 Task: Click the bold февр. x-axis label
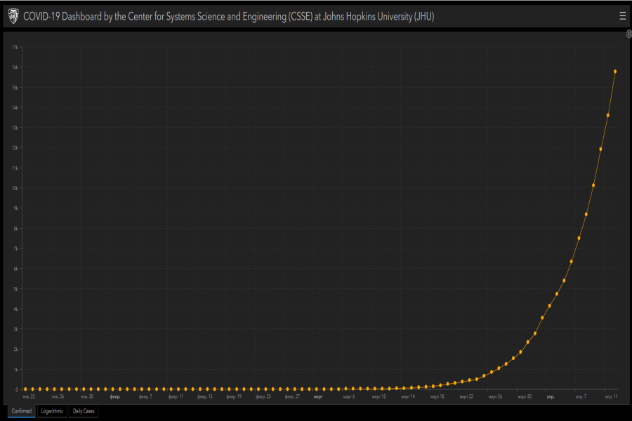coord(115,396)
